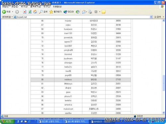Click the Internet Explorer quick launch icon
166x124 pixels.
point(30,121)
